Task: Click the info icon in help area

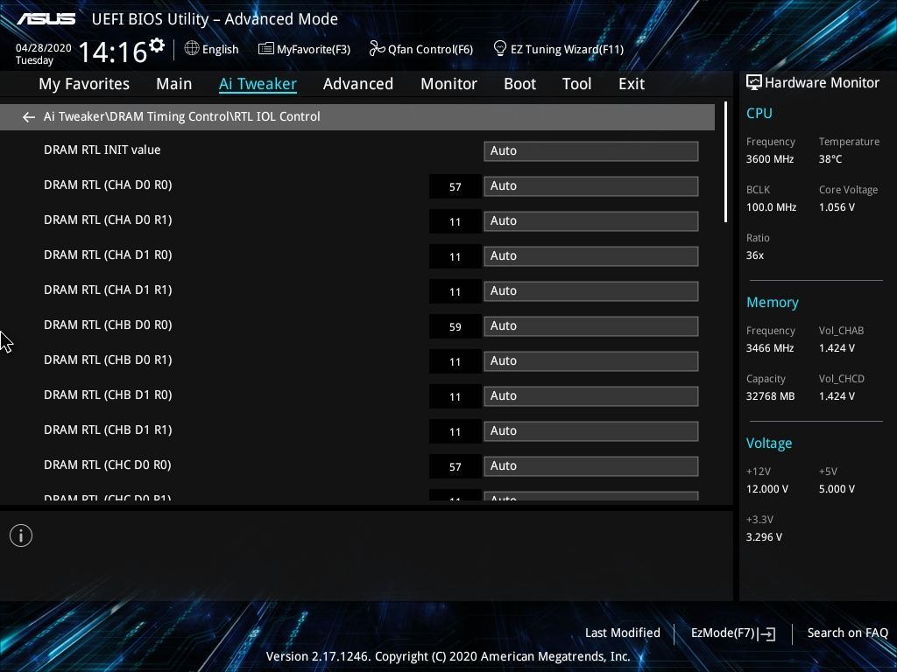Action: (x=21, y=535)
